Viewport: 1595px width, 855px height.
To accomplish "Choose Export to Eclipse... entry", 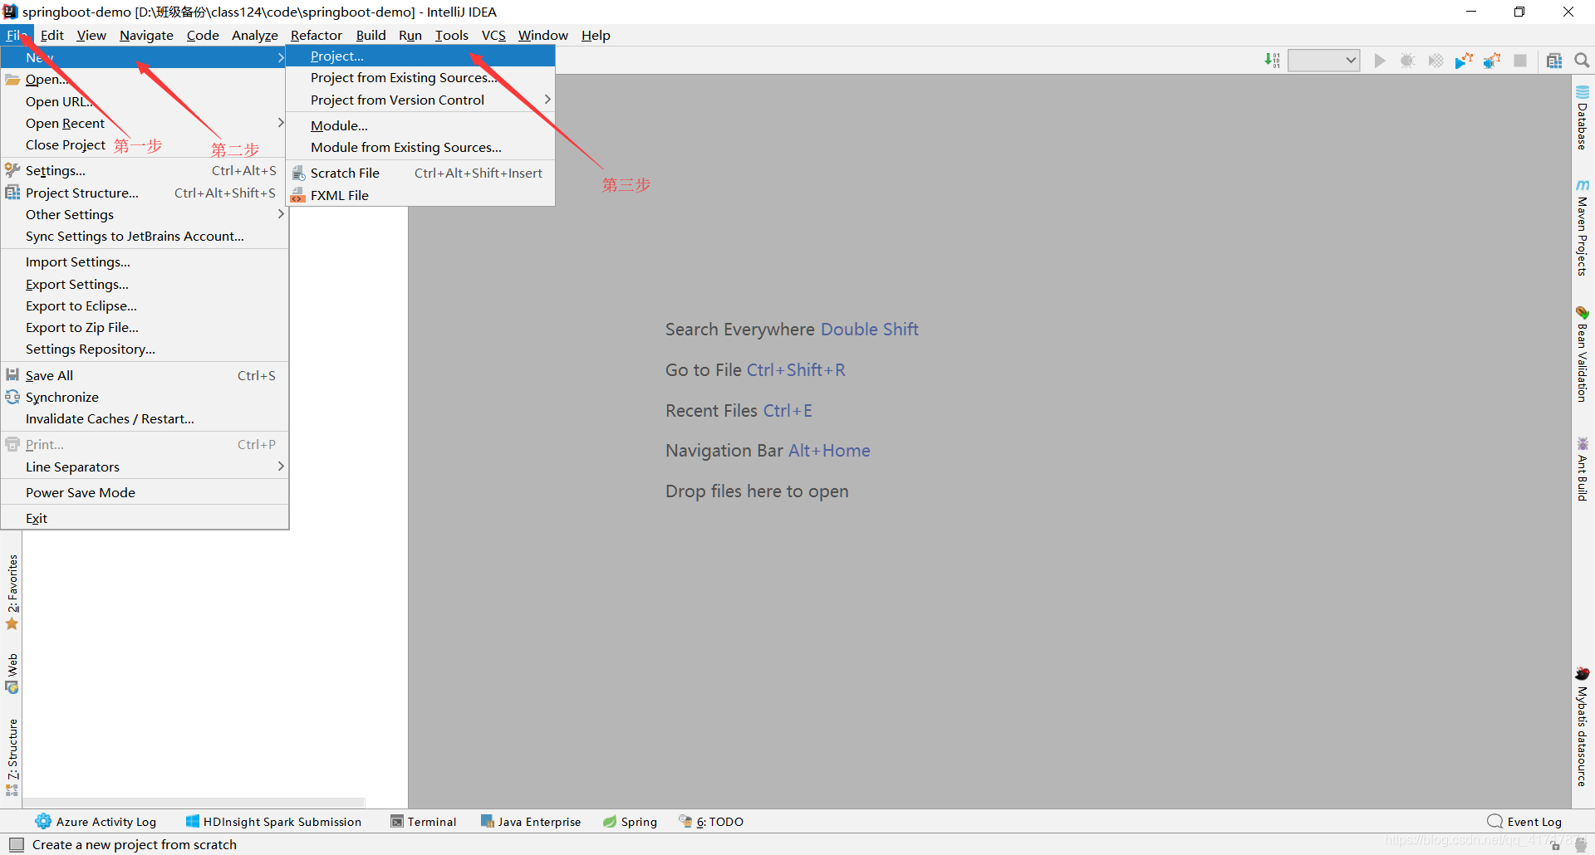I will click(x=144, y=305).
